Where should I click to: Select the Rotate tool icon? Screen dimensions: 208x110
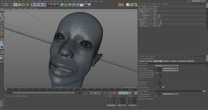pos(24,5)
